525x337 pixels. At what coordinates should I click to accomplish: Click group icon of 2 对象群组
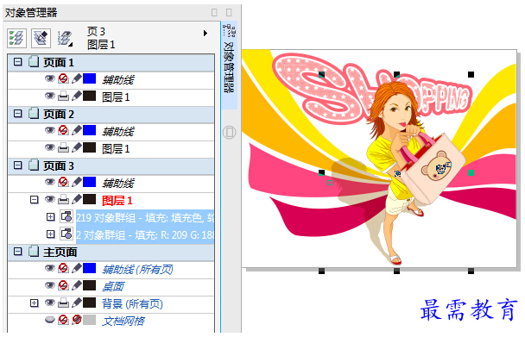[x=66, y=234]
